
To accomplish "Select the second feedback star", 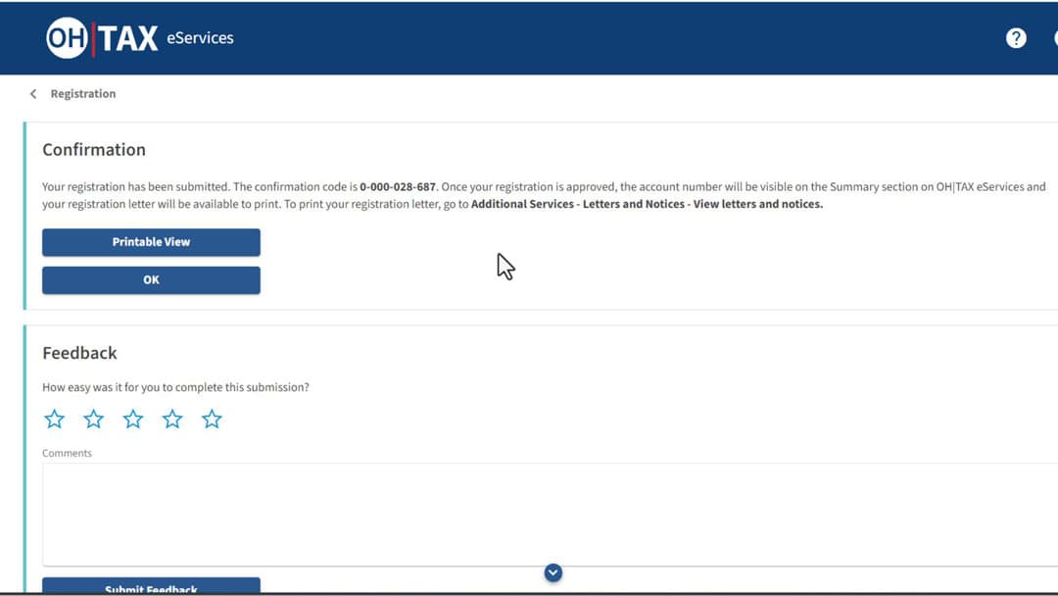I will [x=94, y=420].
